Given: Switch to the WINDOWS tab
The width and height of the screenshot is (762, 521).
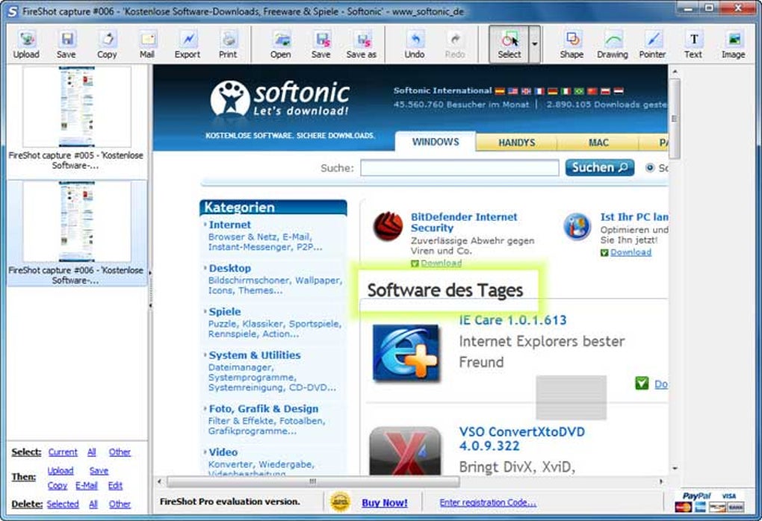Looking at the screenshot, I should 436,142.
